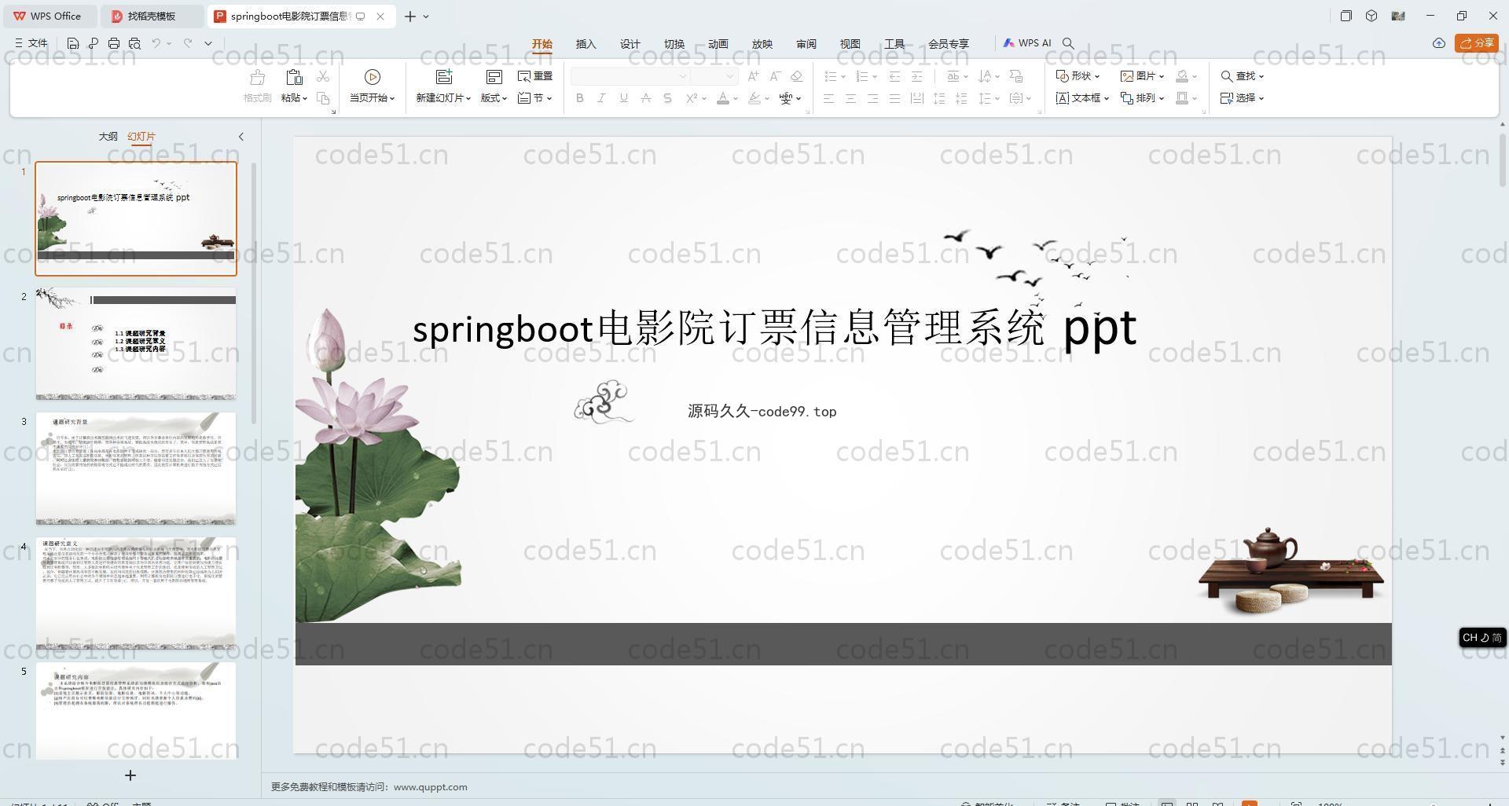This screenshot has width=1509, height=806.
Task: Click the slide Layout (版式) icon
Action: [494, 77]
